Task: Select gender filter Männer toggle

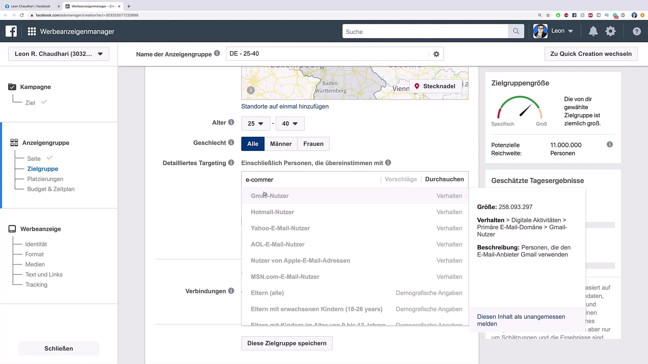Action: point(281,144)
